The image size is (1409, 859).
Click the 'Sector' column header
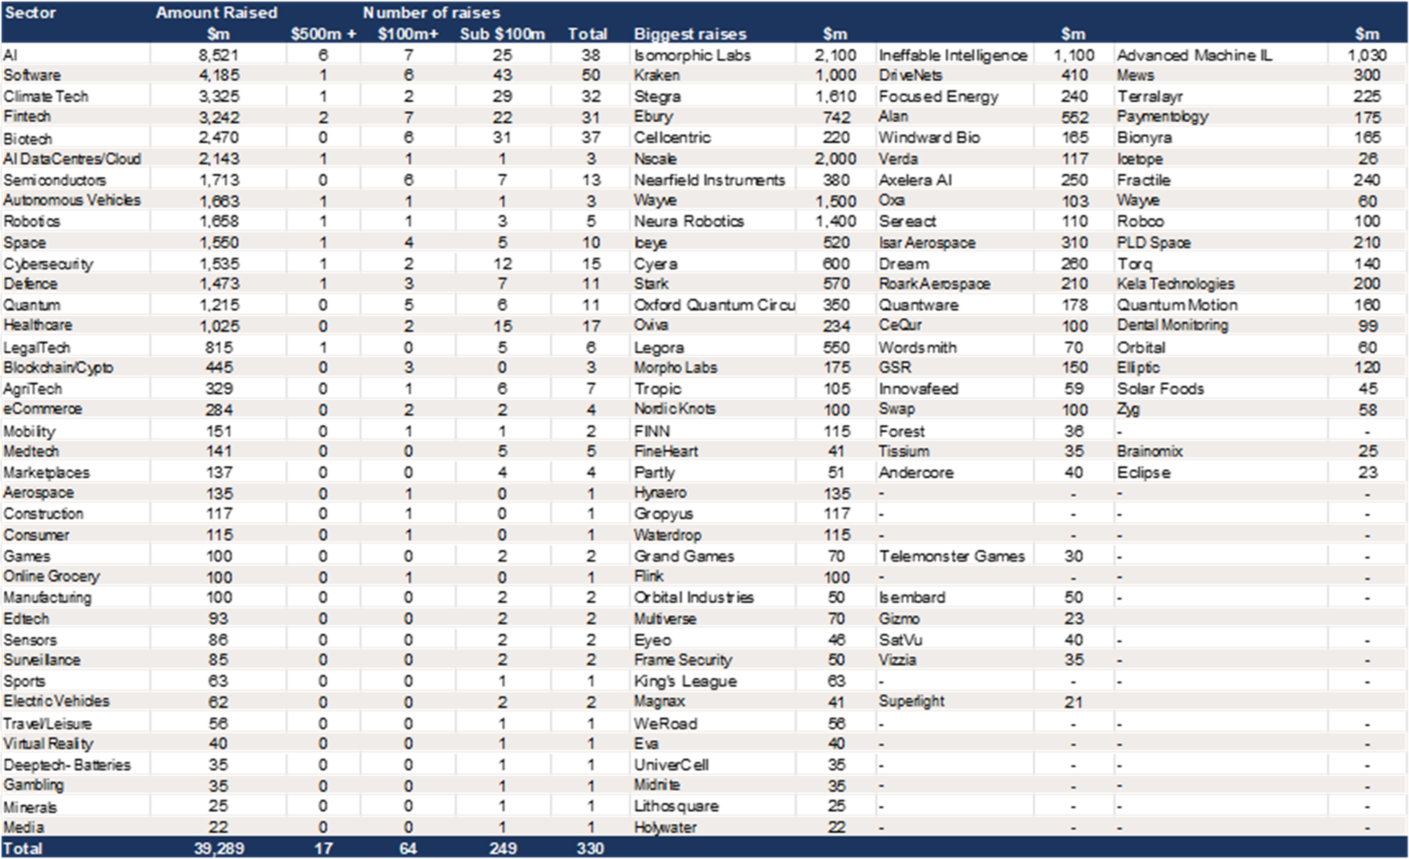pos(30,13)
